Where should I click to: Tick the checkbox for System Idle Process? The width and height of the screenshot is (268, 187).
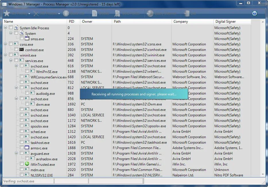11,27
